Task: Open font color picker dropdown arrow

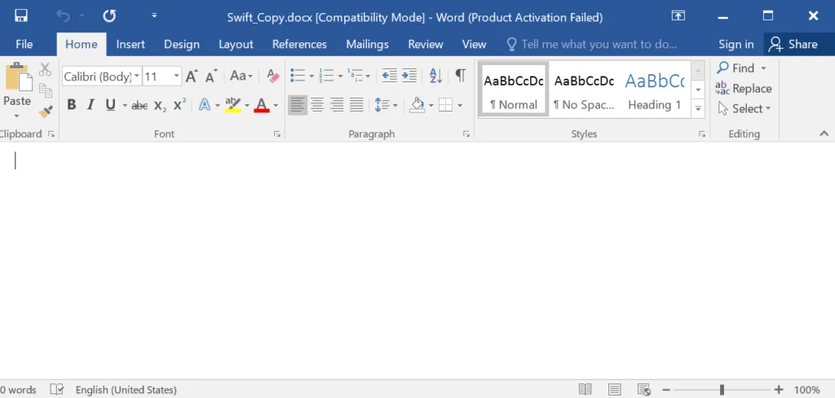Action: (x=276, y=105)
